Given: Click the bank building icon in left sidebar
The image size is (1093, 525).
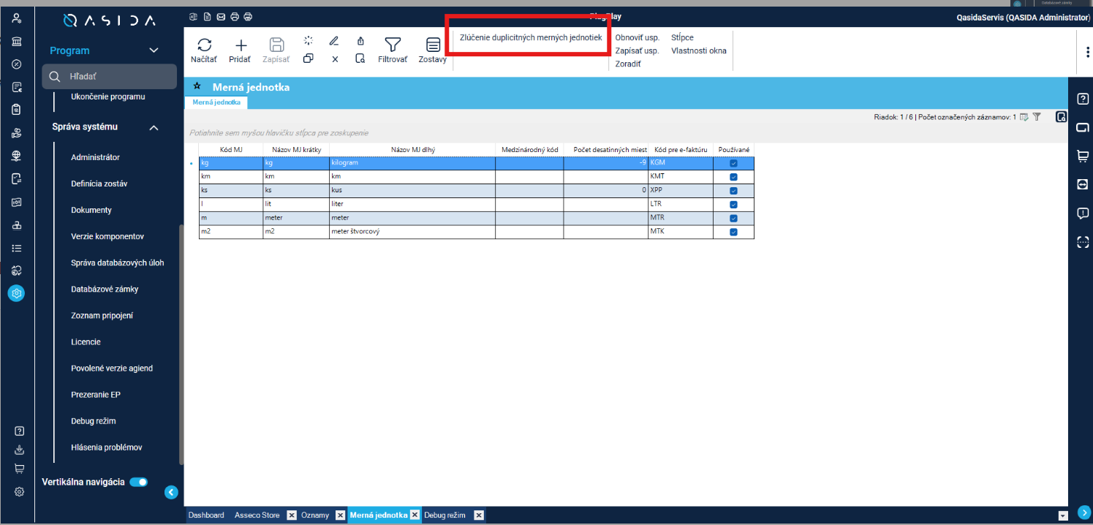Looking at the screenshot, I should 17,40.
